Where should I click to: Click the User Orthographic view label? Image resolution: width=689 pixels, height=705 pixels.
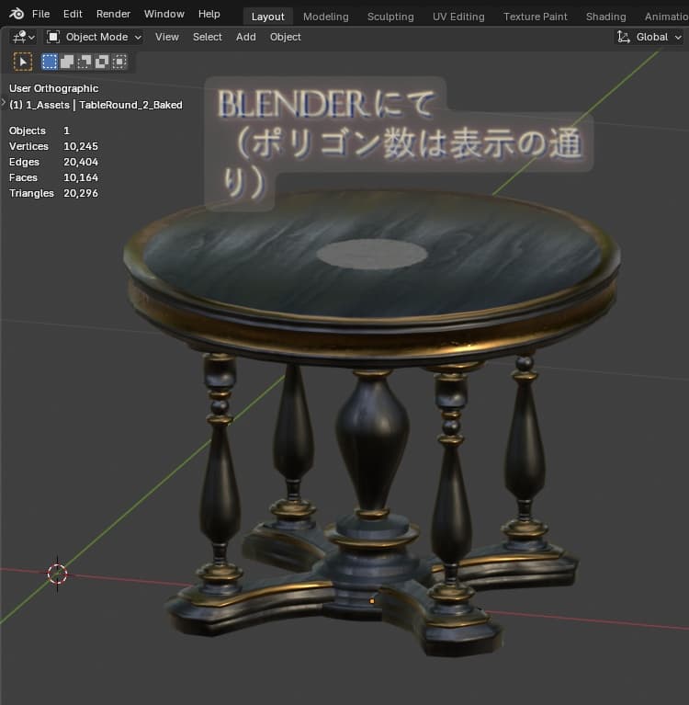(53, 88)
